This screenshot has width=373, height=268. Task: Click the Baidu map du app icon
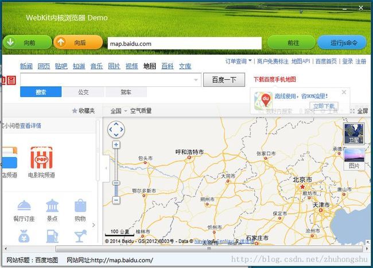(263, 101)
